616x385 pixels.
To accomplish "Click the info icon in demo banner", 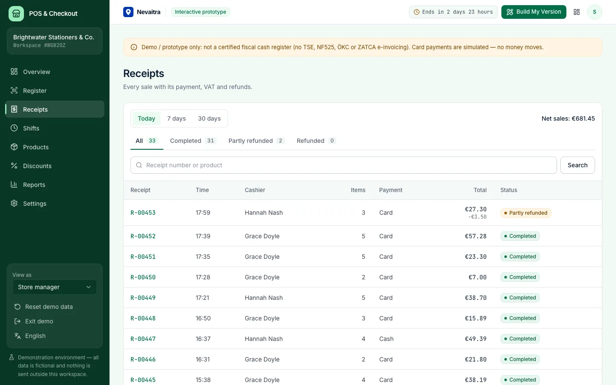I will click(134, 47).
